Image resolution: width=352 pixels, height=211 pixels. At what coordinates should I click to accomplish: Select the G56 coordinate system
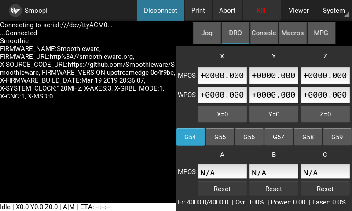tap(249, 137)
